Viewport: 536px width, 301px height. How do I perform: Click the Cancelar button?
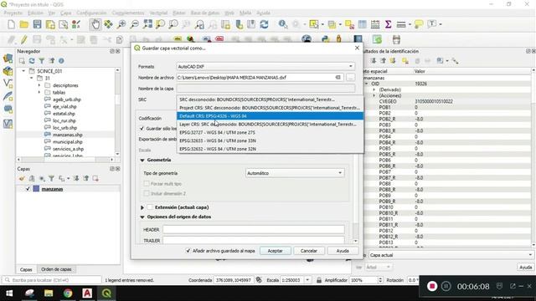(309, 251)
